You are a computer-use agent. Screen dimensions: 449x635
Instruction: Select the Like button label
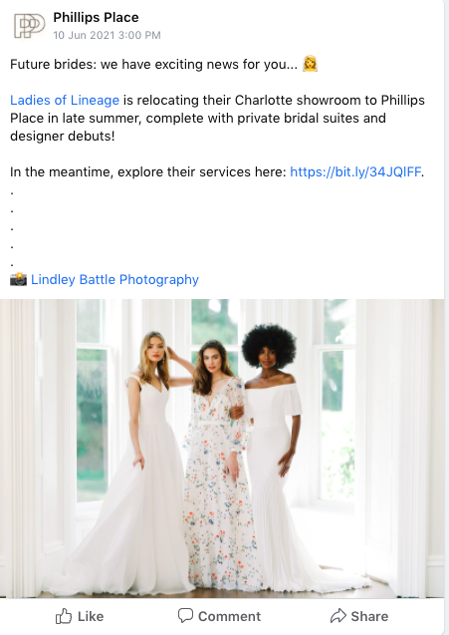91,616
